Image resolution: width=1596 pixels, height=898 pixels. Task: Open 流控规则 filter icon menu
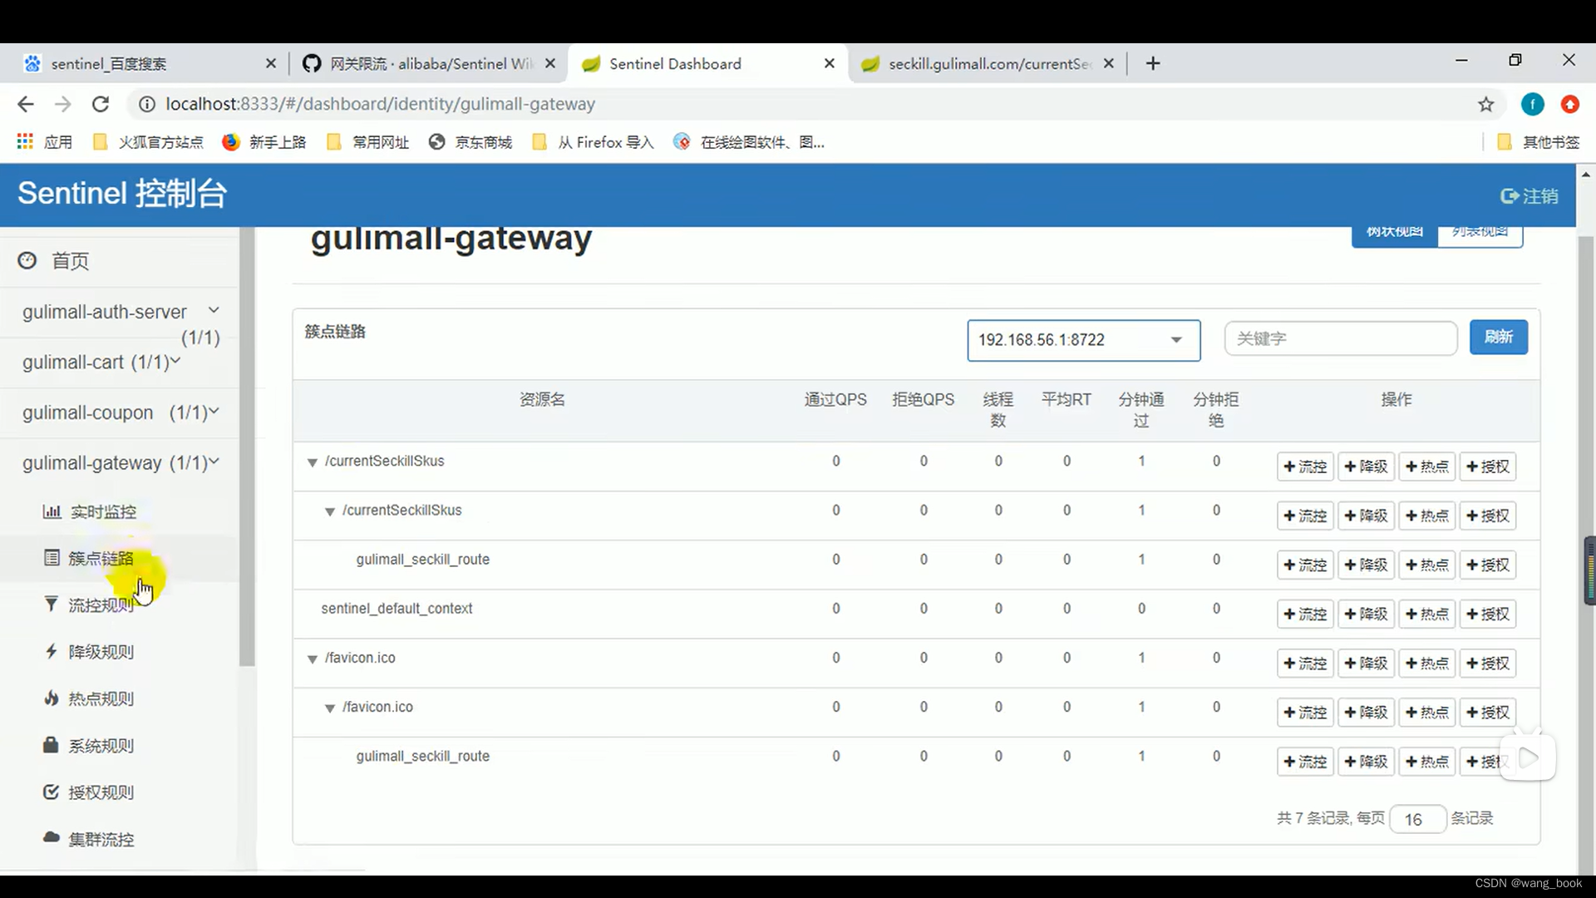(x=52, y=604)
